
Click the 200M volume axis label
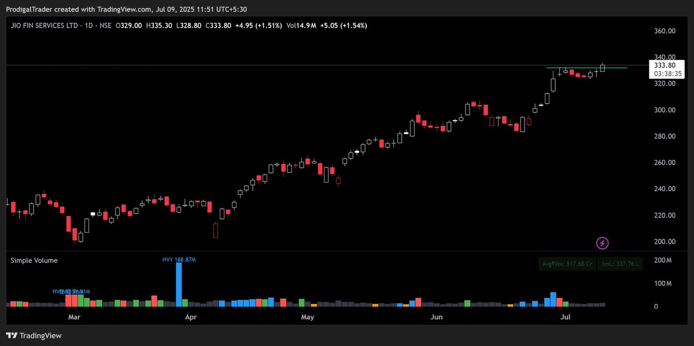click(663, 261)
